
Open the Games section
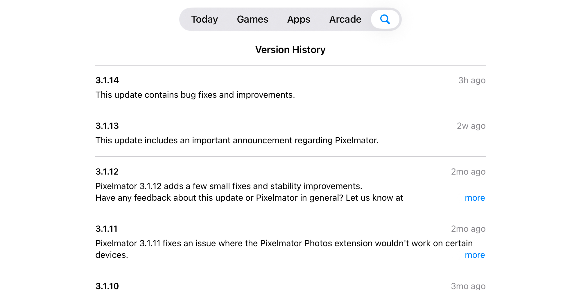(252, 19)
